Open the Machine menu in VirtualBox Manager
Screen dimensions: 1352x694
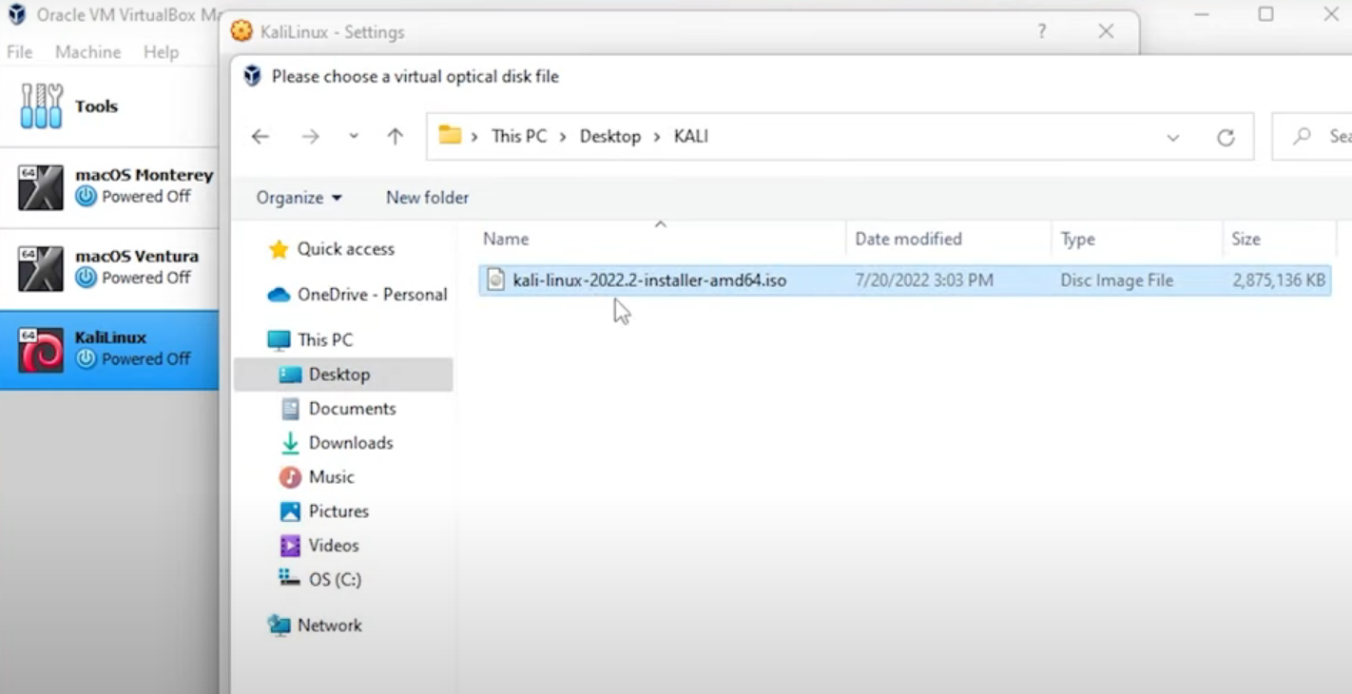point(88,52)
